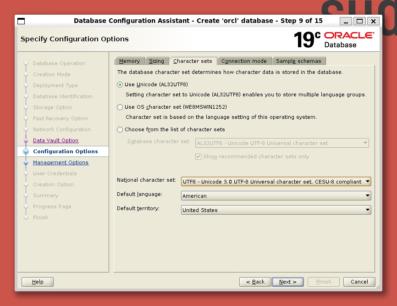Choose from the list of character sets option
397x306 pixels.
(120, 129)
